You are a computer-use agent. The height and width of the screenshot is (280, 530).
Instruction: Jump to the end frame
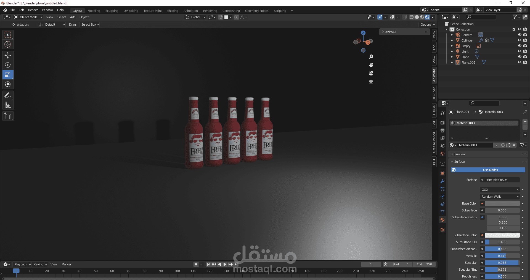[236, 264]
